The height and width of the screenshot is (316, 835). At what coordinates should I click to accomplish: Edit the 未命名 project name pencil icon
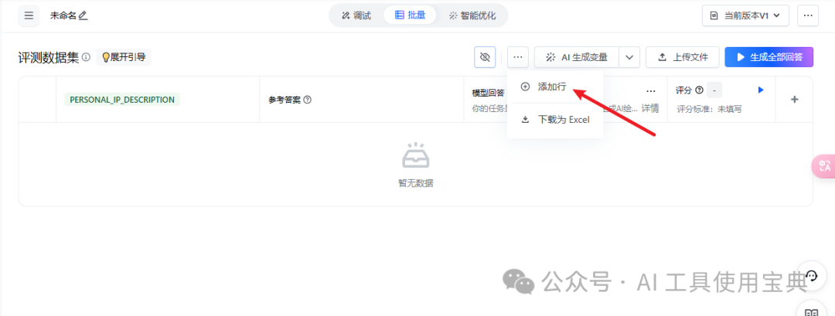[x=83, y=16]
